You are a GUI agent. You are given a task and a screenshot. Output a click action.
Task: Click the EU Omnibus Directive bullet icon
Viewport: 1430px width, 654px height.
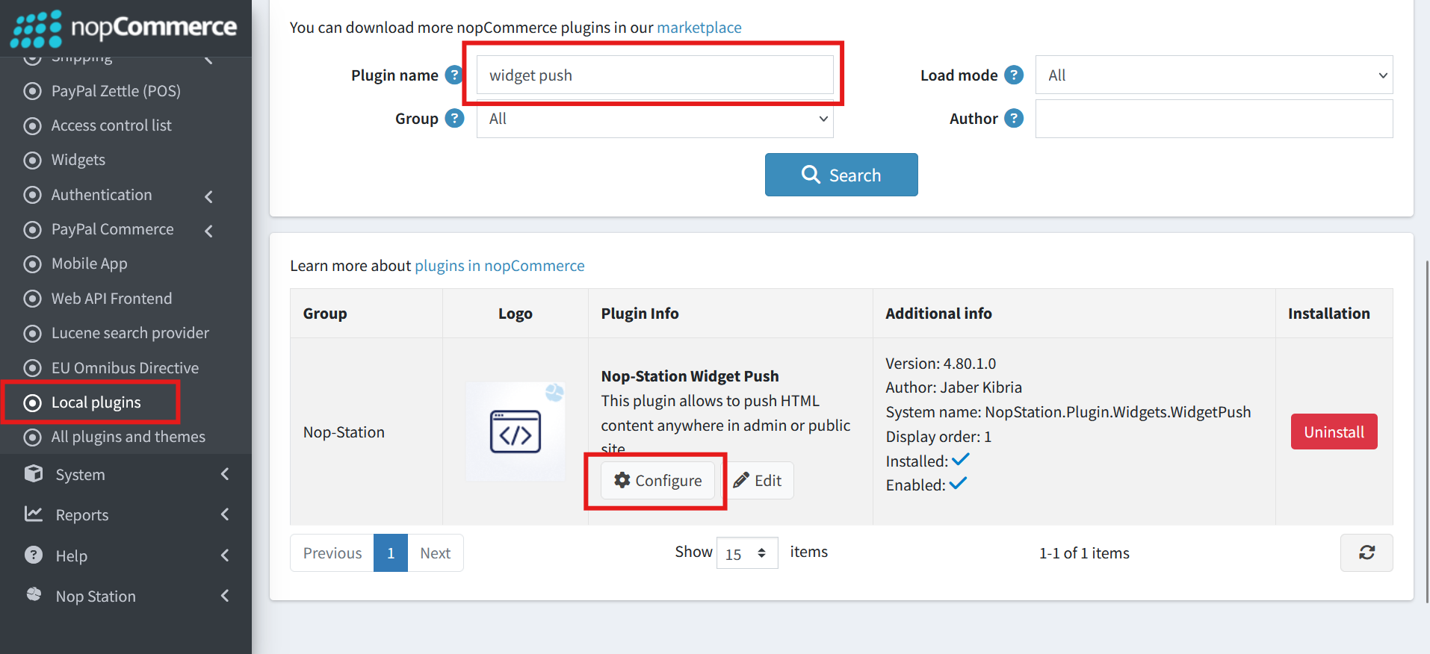32,368
